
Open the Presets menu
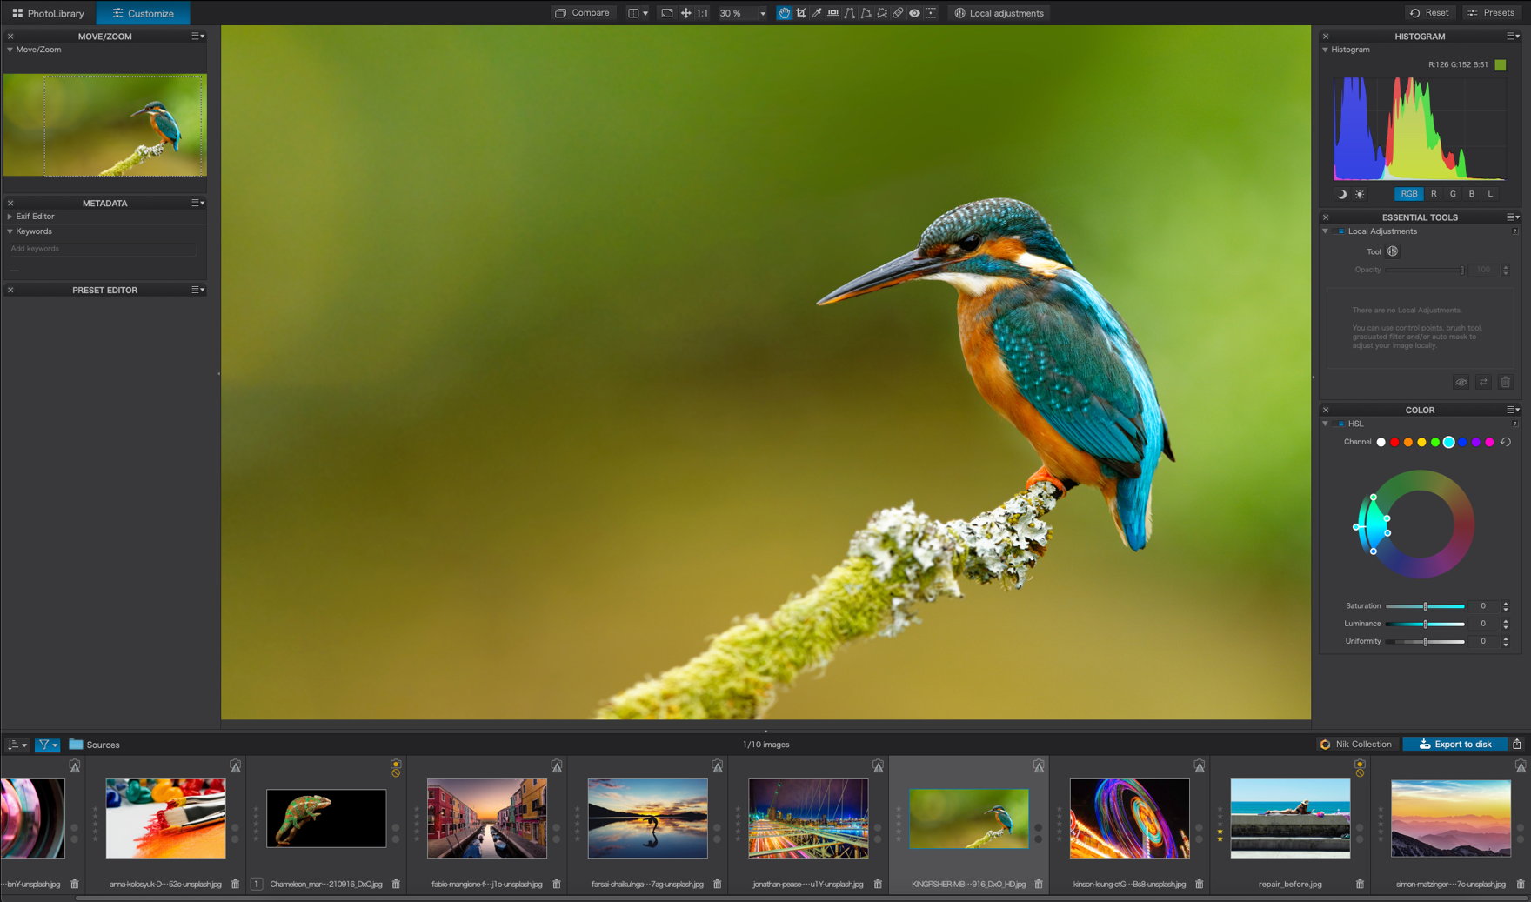pyautogui.click(x=1490, y=13)
